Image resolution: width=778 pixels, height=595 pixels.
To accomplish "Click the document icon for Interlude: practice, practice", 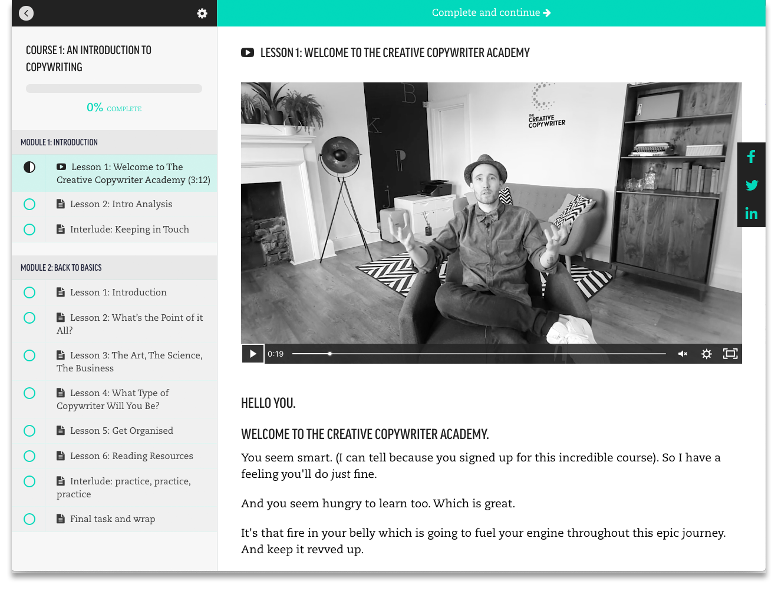I will coord(61,481).
